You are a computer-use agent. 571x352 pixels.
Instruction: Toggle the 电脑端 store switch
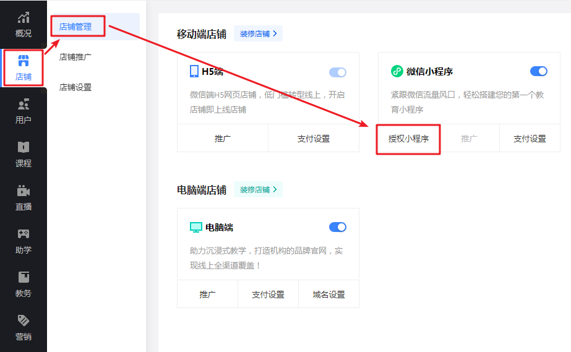pyautogui.click(x=338, y=227)
